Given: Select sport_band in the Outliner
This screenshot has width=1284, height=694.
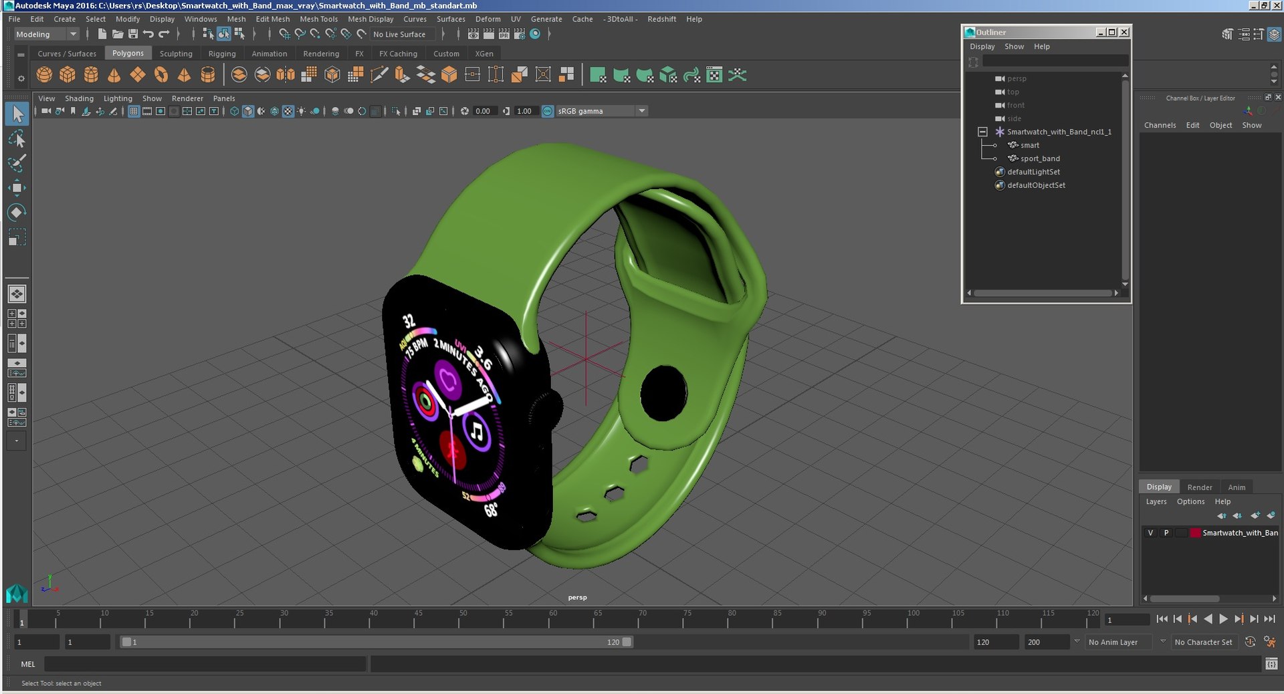Looking at the screenshot, I should (1040, 158).
